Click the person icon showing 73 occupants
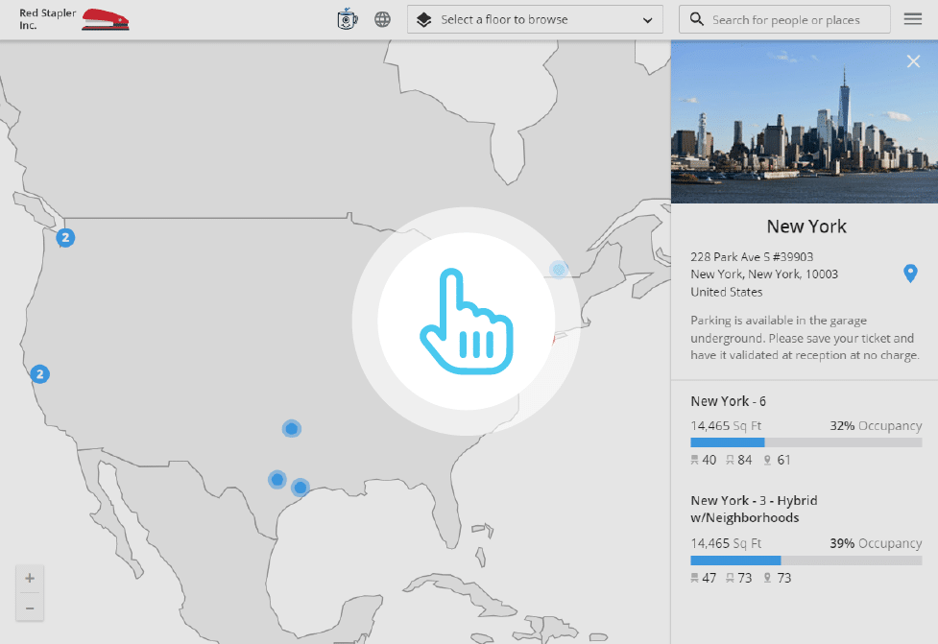 point(765,577)
